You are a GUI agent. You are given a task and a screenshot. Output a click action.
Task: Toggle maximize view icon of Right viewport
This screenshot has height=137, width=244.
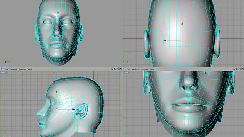pyautogui.click(x=120, y=69)
